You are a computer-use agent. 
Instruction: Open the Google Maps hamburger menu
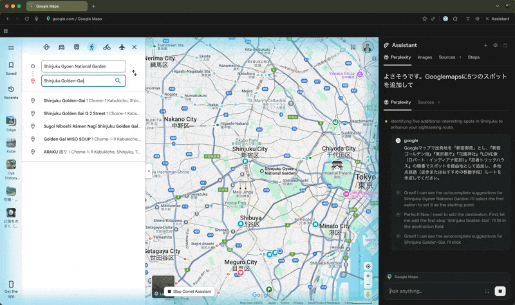click(x=11, y=48)
